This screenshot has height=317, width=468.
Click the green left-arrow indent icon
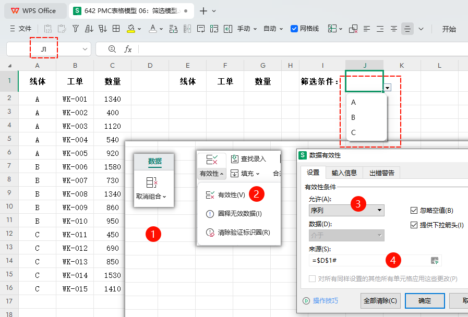[x=227, y=29]
